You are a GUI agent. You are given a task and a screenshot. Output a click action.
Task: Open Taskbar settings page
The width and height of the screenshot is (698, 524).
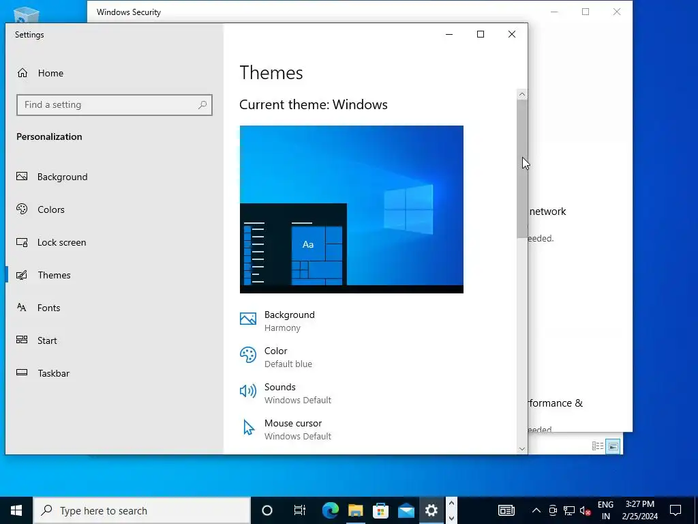(43, 373)
